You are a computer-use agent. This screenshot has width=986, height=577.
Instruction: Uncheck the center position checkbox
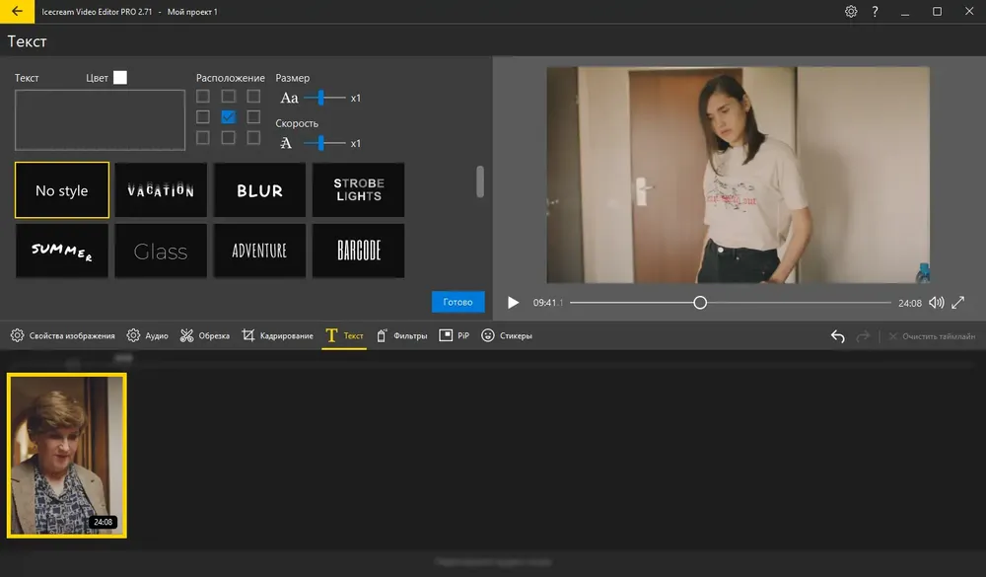coord(229,117)
